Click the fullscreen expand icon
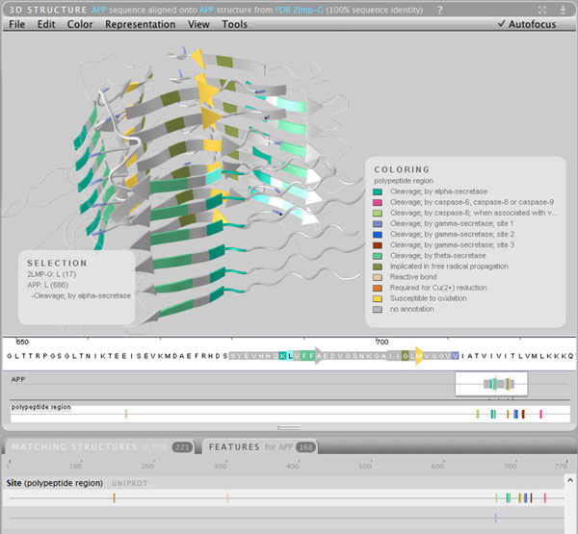The width and height of the screenshot is (578, 534). 543,8
